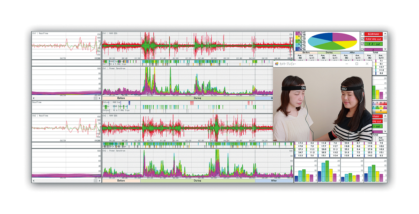Uncheck the top RAW 4Hz cut checkbox

click(362, 39)
